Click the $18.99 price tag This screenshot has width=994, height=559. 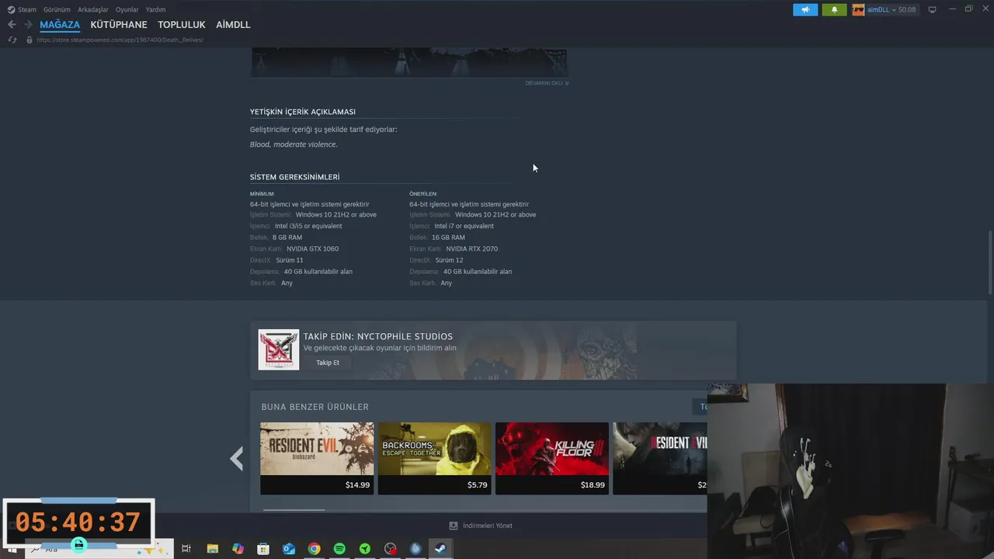point(593,485)
